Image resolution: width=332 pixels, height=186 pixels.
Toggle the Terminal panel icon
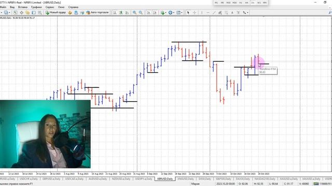[34, 12]
